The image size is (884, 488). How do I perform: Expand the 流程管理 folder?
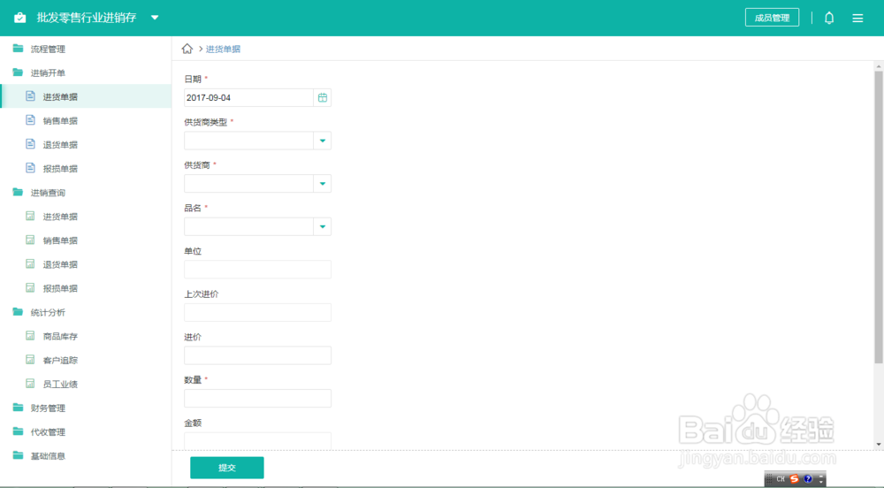[x=86, y=49]
